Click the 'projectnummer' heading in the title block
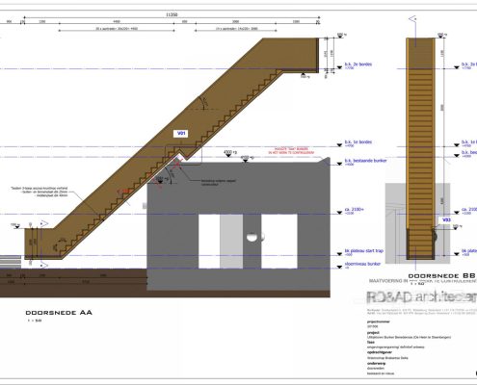This screenshot has height=385, width=477. [x=379, y=321]
